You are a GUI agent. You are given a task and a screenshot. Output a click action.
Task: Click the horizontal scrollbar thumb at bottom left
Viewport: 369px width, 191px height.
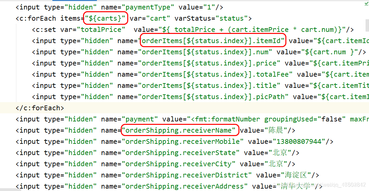point(10,190)
